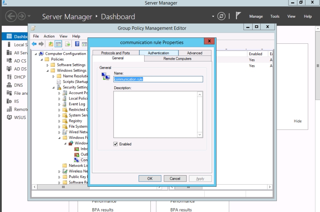Open the blue help question mark toolbar icon
The width and height of the screenshot is (320, 212).
click(77, 44)
